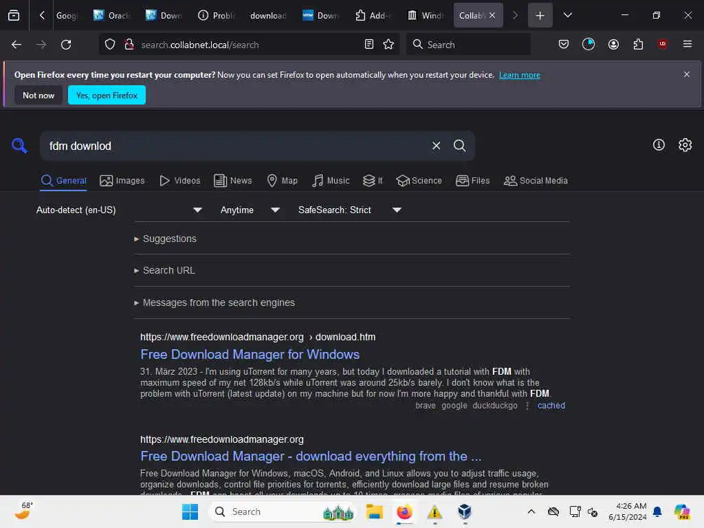Open the Firefox hamburger application menu

[x=687, y=44]
